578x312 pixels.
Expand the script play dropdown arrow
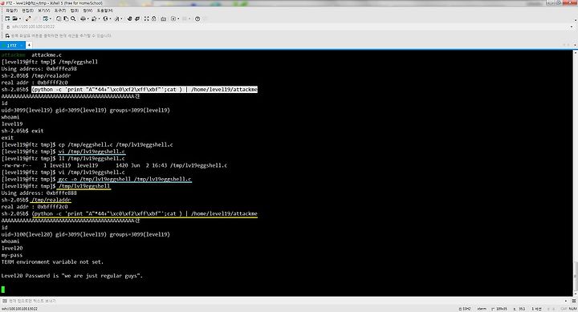(178, 18)
